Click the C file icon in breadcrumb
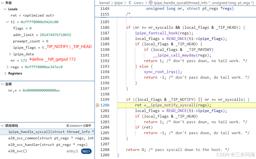 click(x=130, y=3)
